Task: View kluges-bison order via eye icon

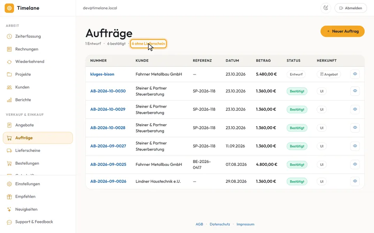Action: pos(355,74)
